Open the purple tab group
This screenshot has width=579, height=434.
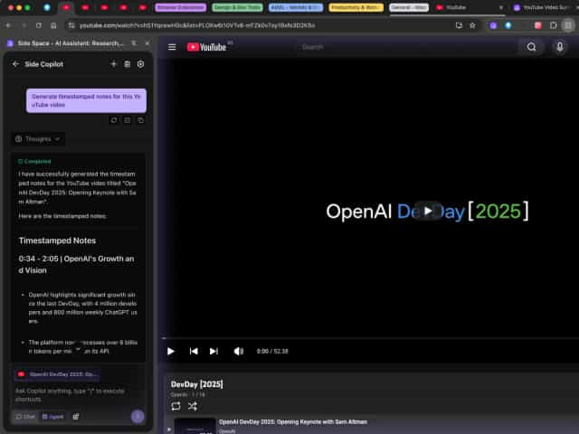pyautogui.click(x=181, y=7)
